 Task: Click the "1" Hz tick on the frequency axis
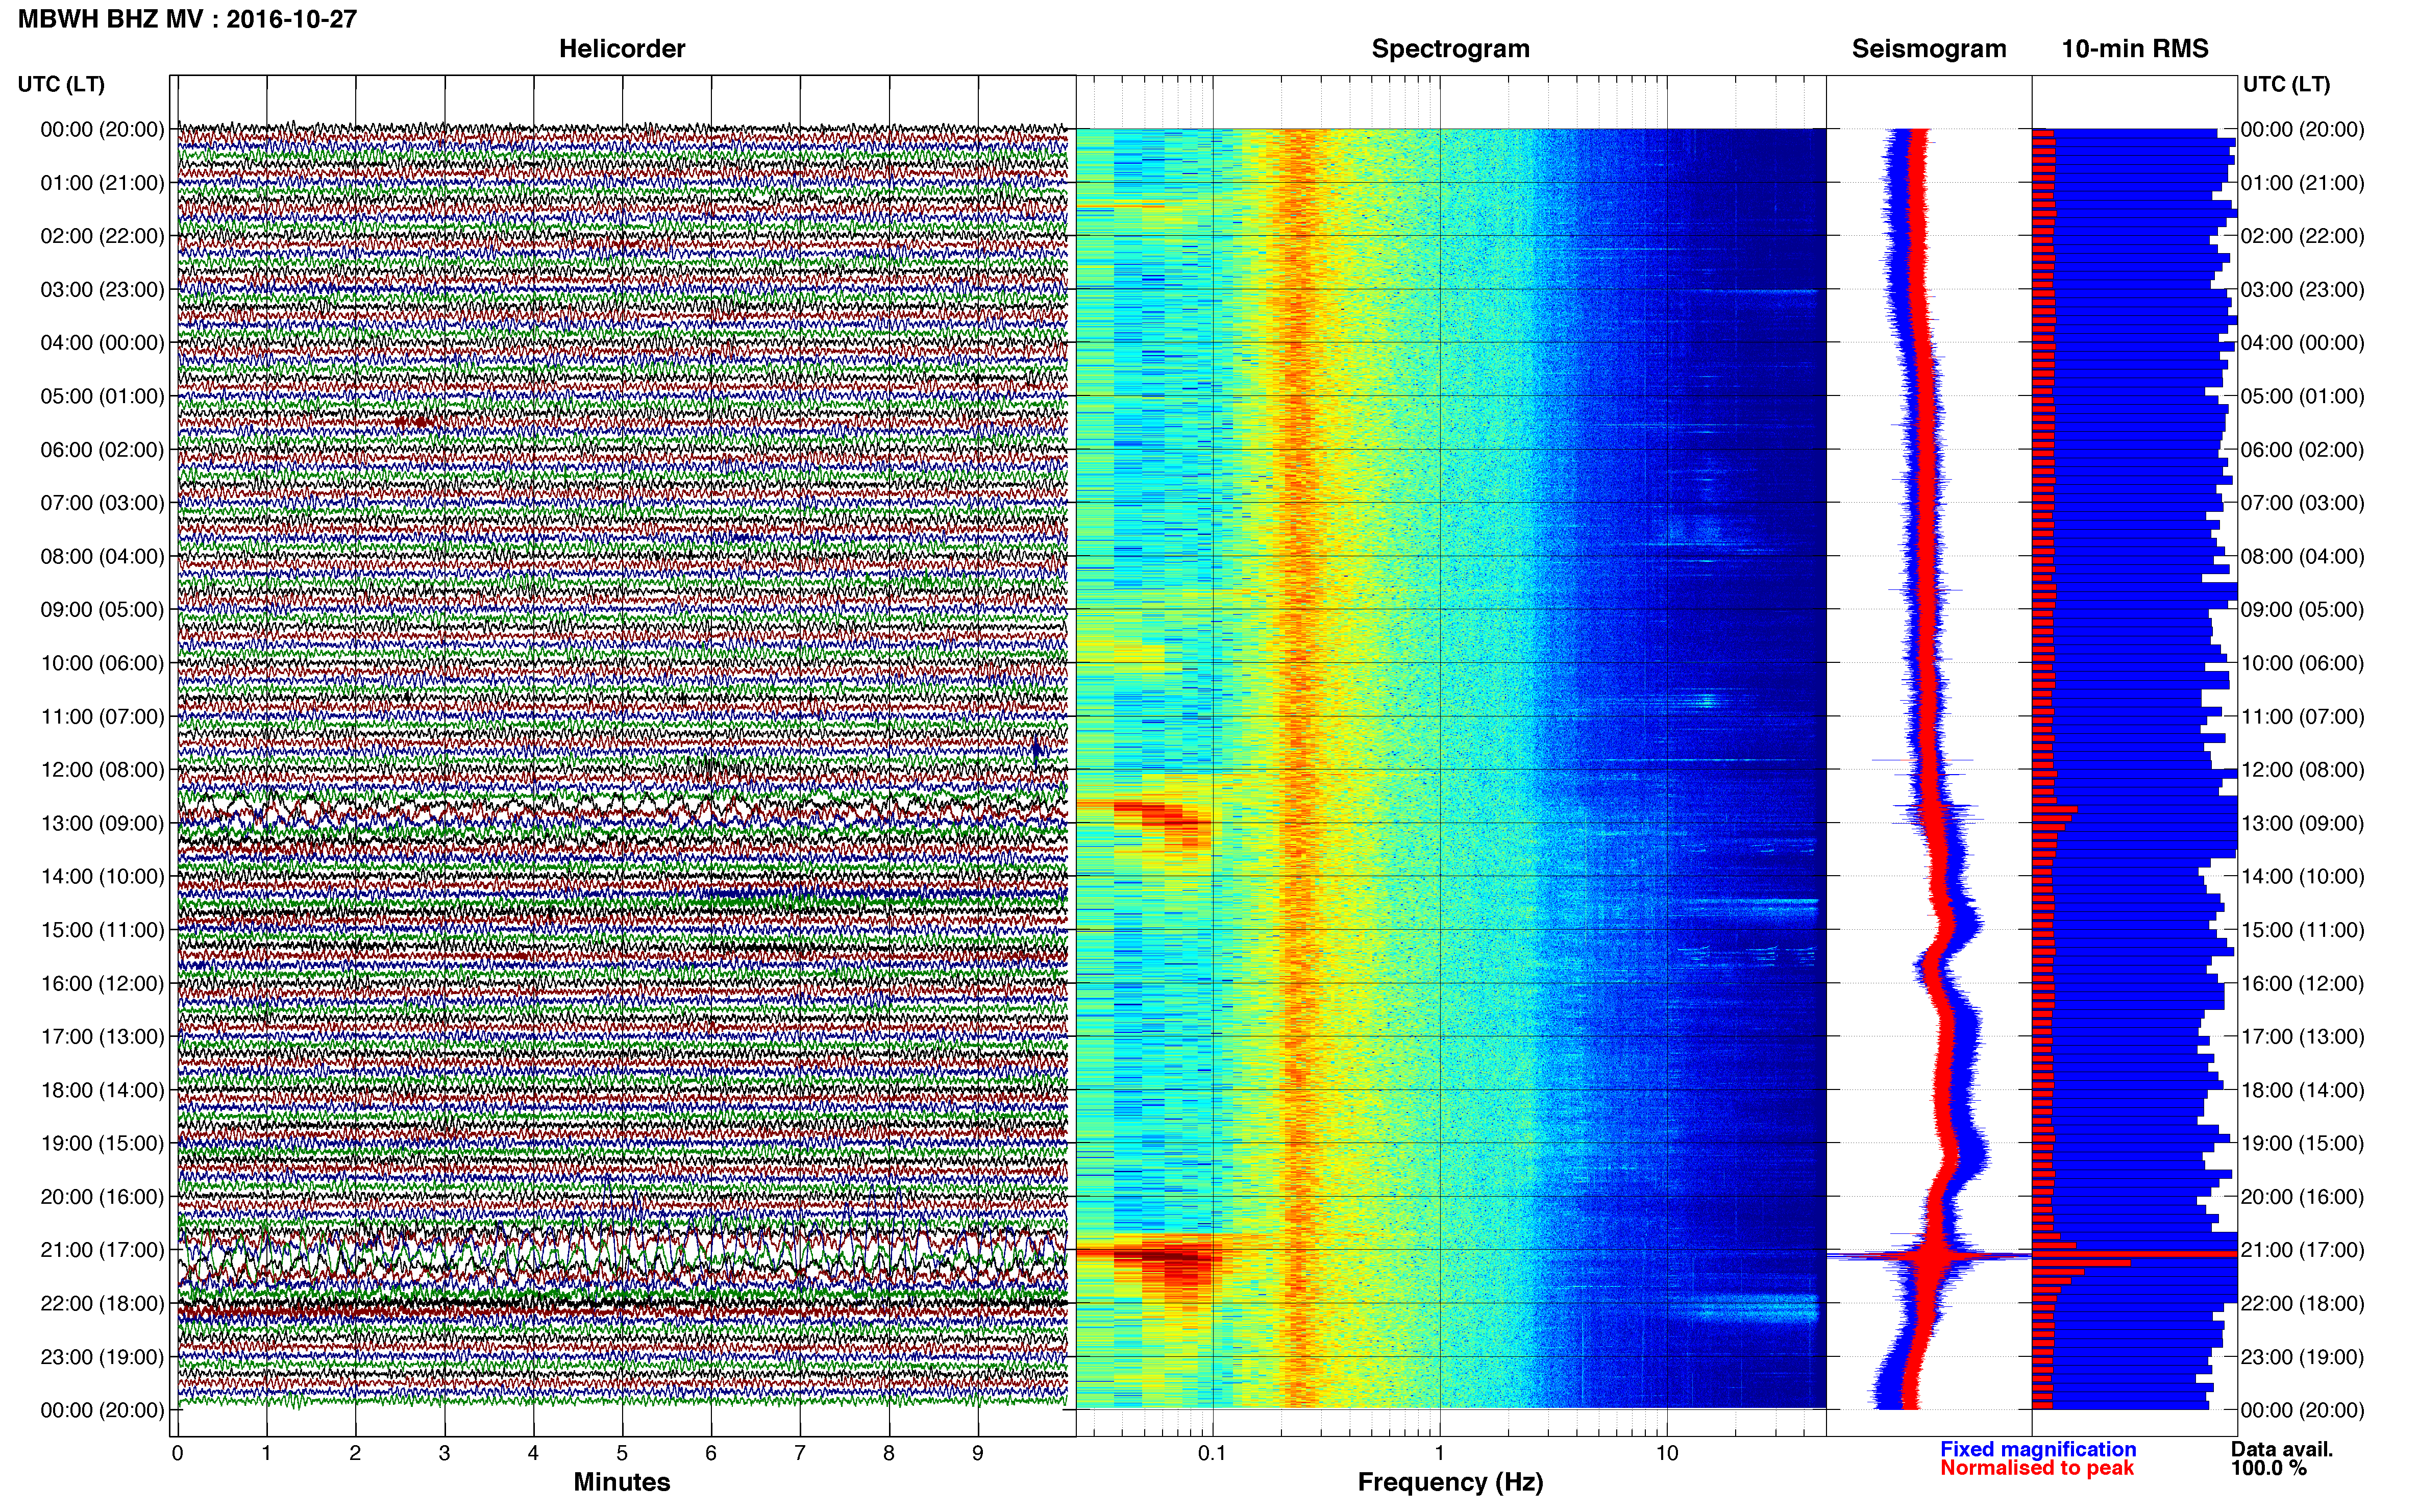pyautogui.click(x=1440, y=1453)
